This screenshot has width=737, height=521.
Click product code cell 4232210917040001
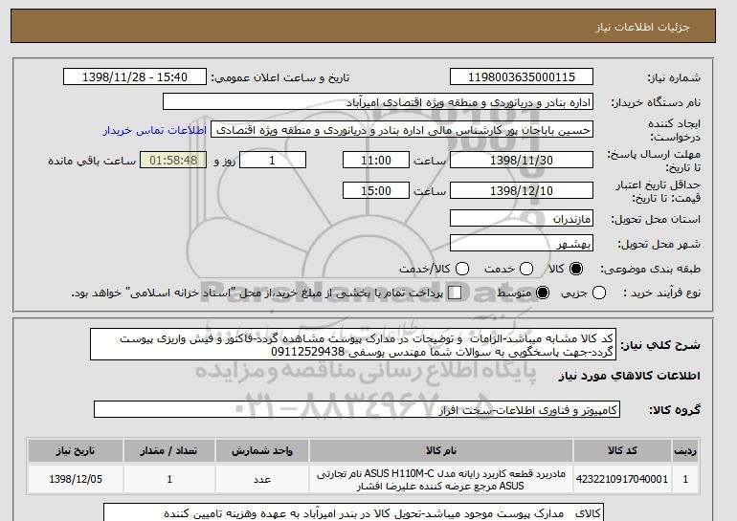pyautogui.click(x=622, y=479)
